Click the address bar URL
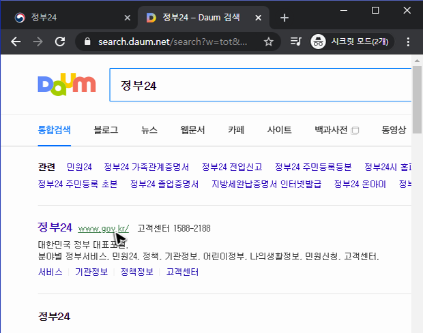 (x=173, y=42)
